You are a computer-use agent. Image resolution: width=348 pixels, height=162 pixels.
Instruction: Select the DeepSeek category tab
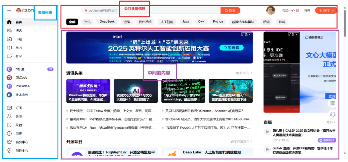pyautogui.click(x=107, y=22)
